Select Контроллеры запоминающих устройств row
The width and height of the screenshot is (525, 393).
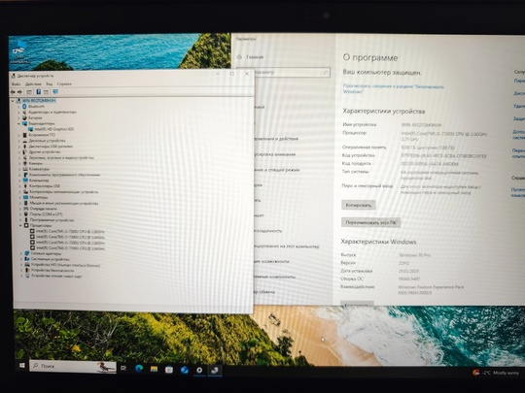[x=63, y=192]
